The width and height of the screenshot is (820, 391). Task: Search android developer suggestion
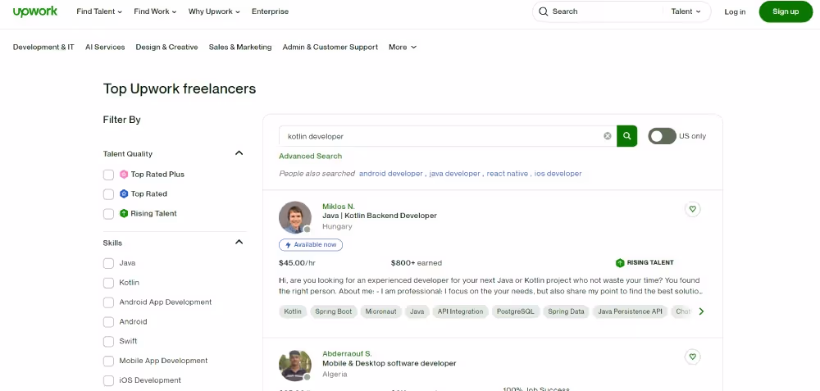tap(390, 174)
